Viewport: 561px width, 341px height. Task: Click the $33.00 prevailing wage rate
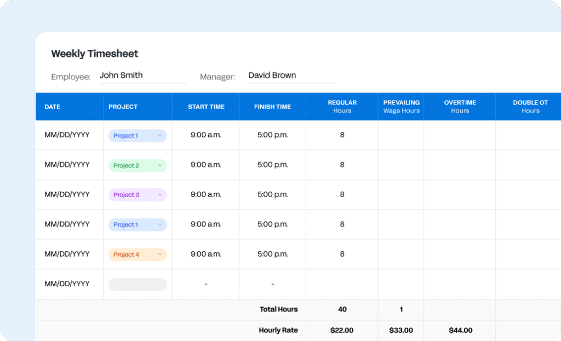400,331
